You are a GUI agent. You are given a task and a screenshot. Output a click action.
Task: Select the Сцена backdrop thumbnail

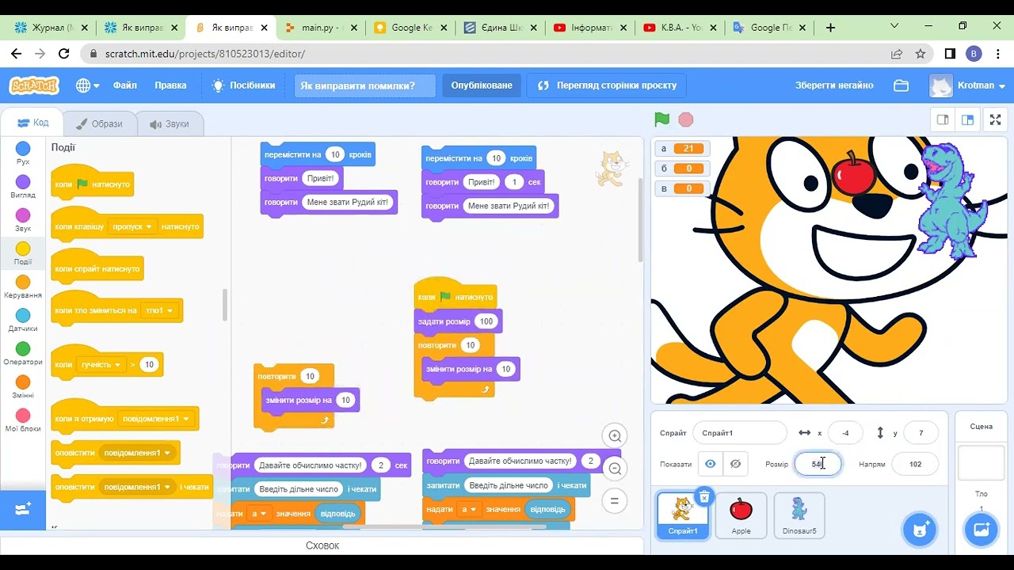coord(981,463)
